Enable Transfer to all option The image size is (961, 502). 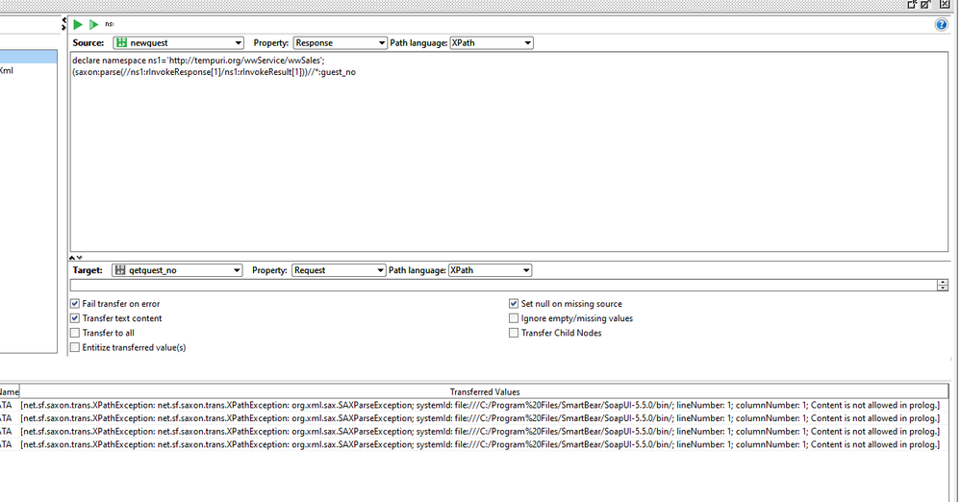coord(75,333)
